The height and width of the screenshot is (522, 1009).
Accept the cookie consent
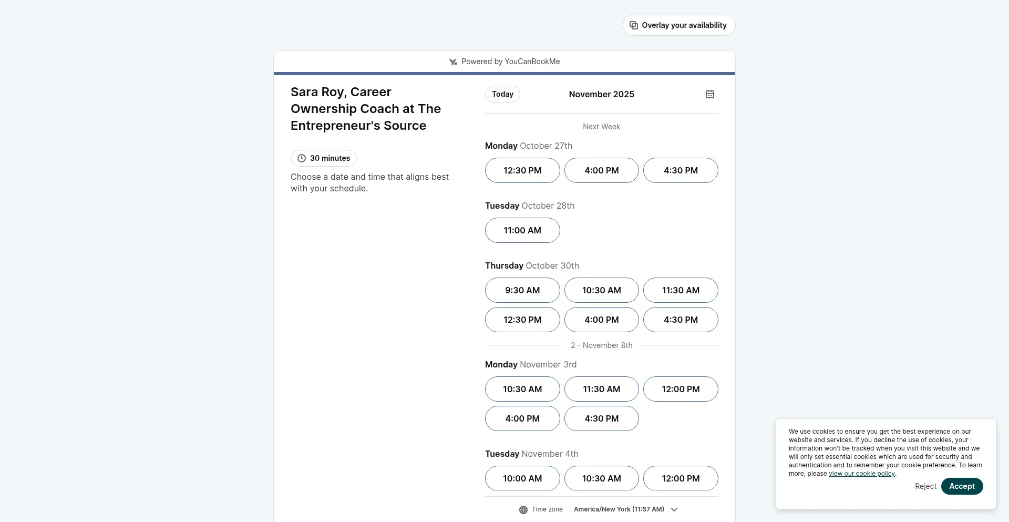[x=961, y=486]
